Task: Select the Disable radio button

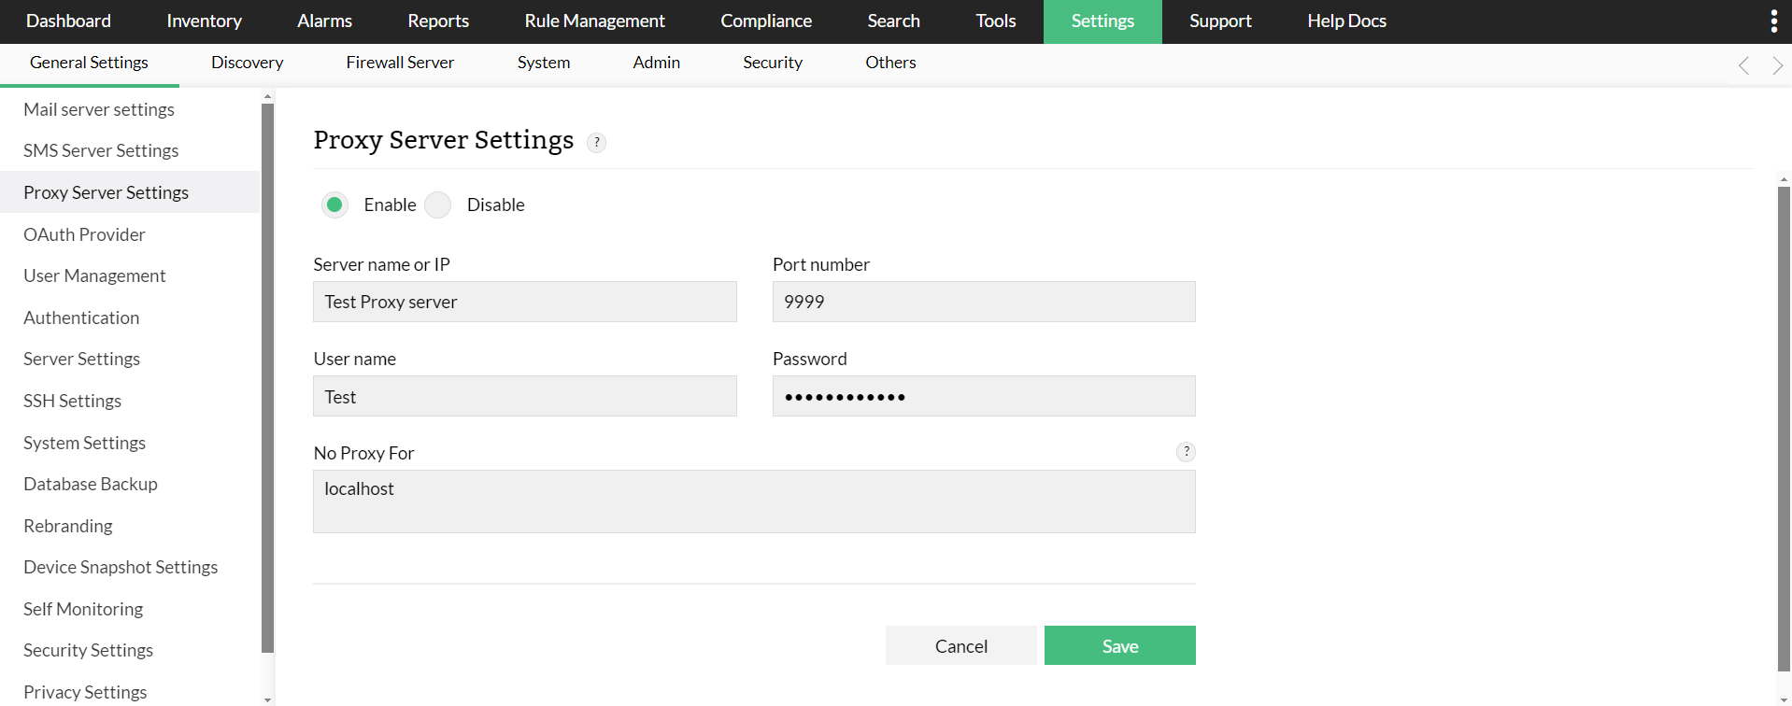Action: point(438,205)
